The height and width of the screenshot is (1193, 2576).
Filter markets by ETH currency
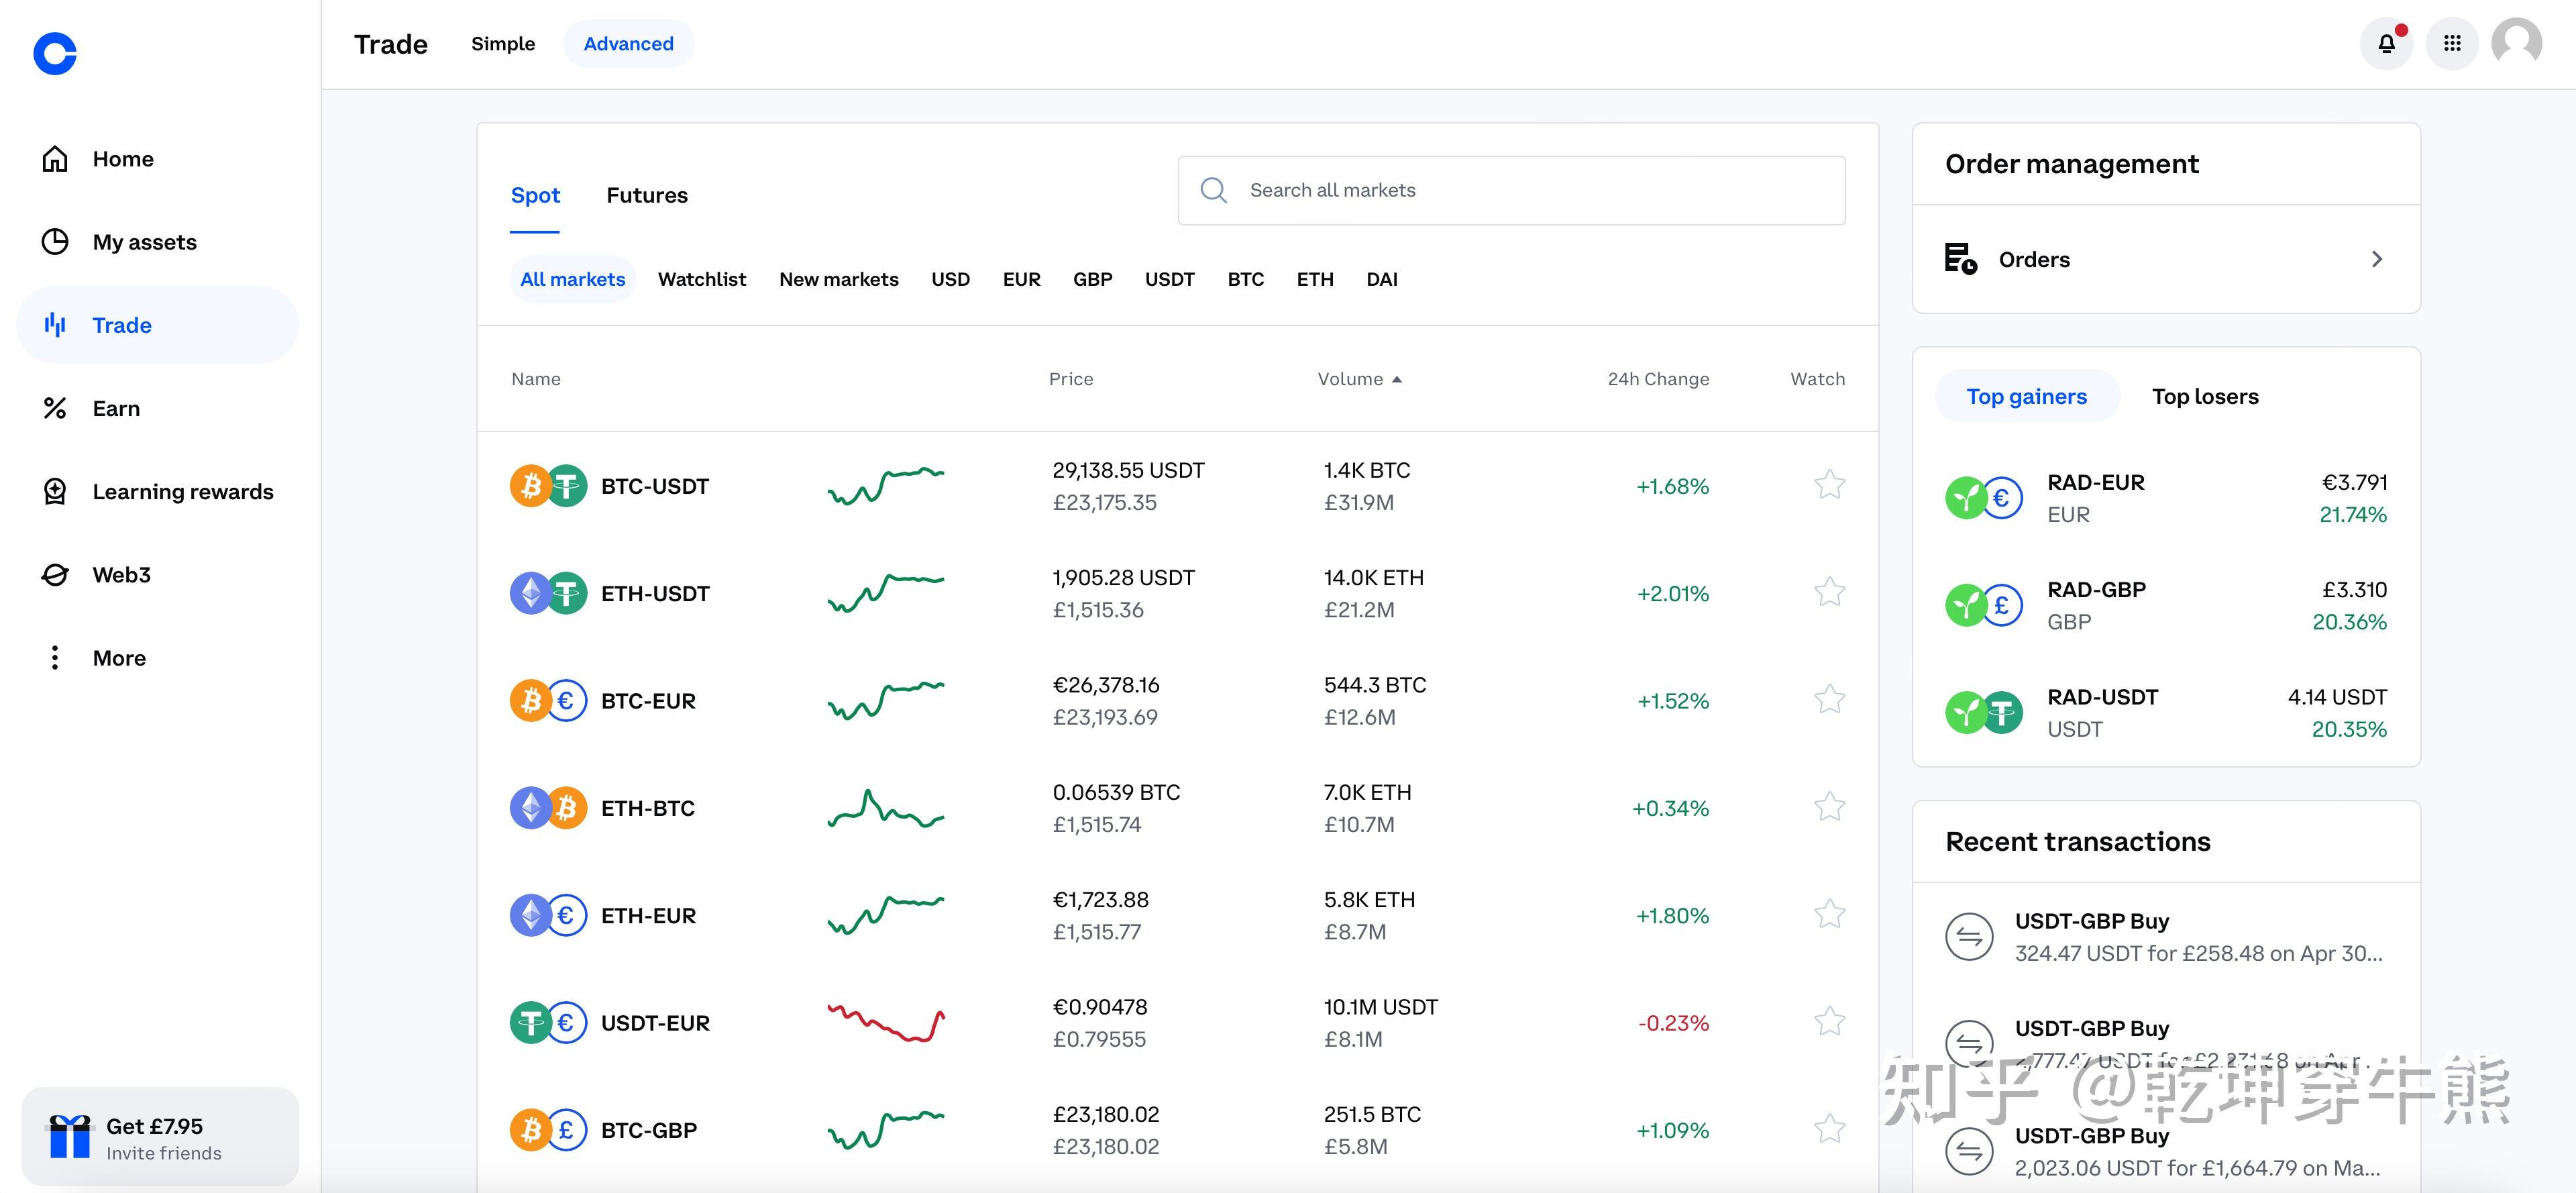1314,278
